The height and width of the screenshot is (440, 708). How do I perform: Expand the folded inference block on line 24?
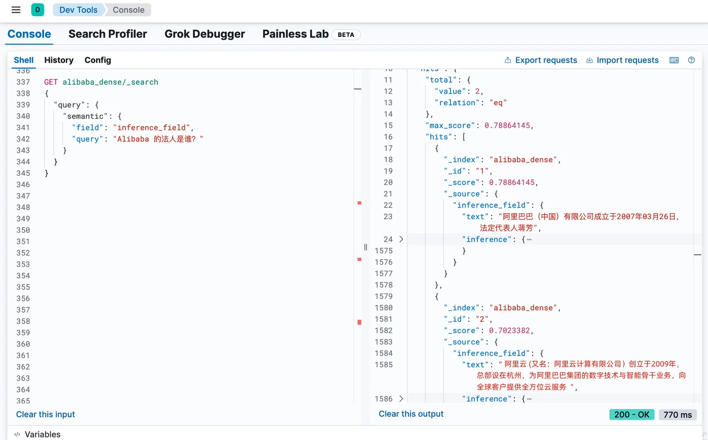tap(401, 239)
